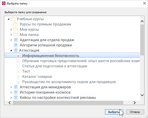The width and height of the screenshot is (148, 118).
Task: Select Руководство по ассортименту сыров item
Action: [69, 82]
